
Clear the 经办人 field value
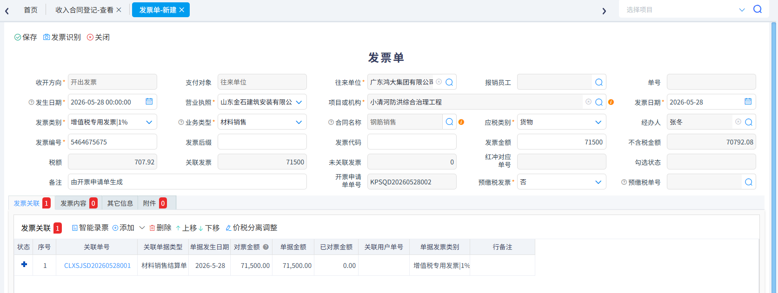[x=738, y=122]
